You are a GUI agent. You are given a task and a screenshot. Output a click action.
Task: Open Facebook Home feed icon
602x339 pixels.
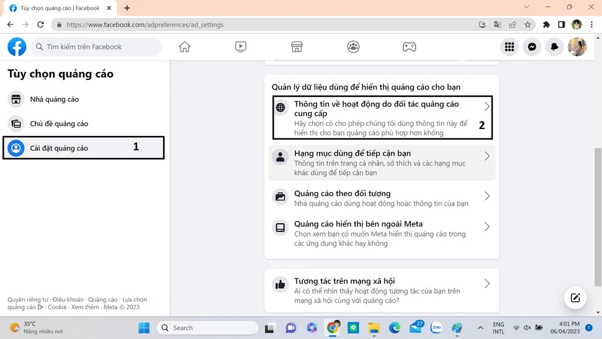[x=184, y=47]
